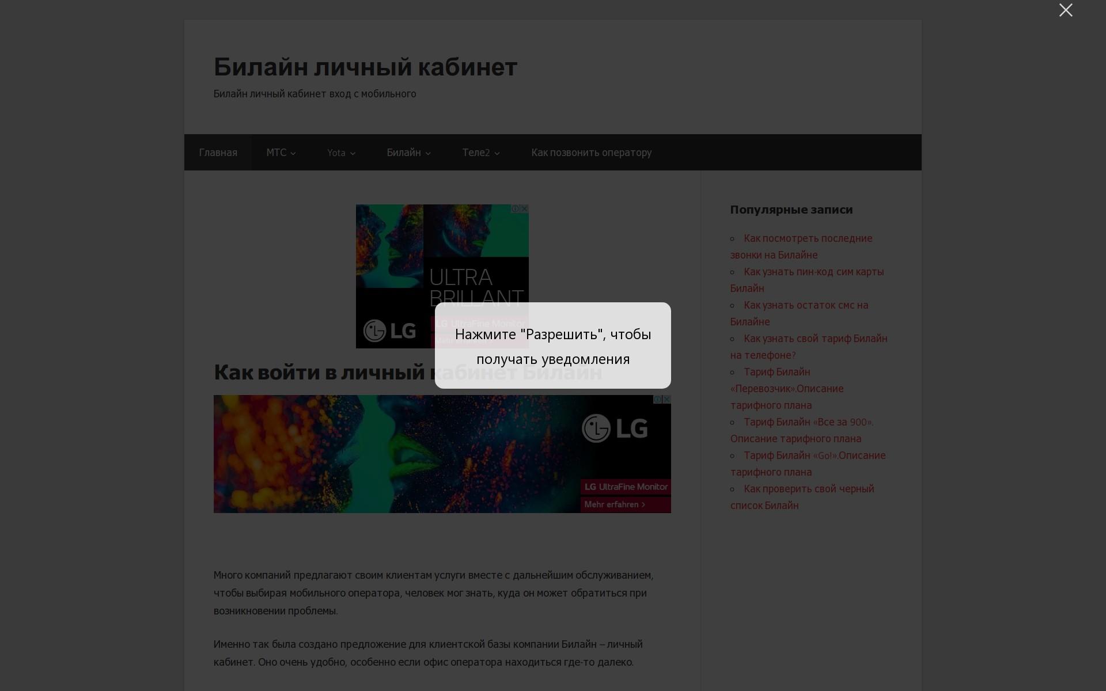Expand the Yota menu chevron
Viewport: 1106px width, 691px height.
[353, 153]
